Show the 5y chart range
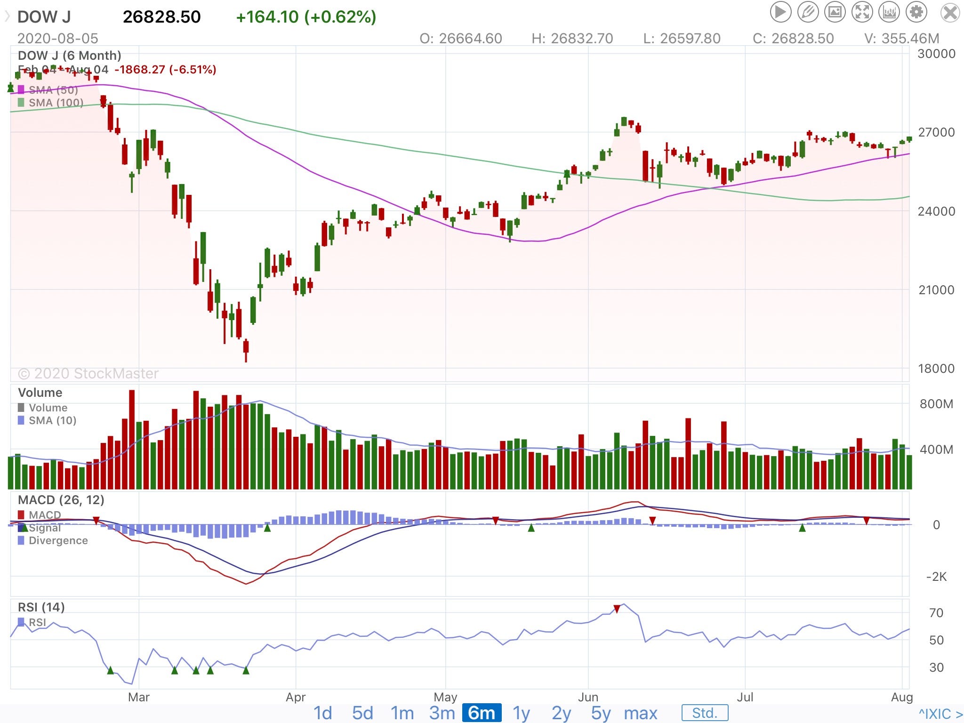964x723 pixels. click(x=601, y=713)
